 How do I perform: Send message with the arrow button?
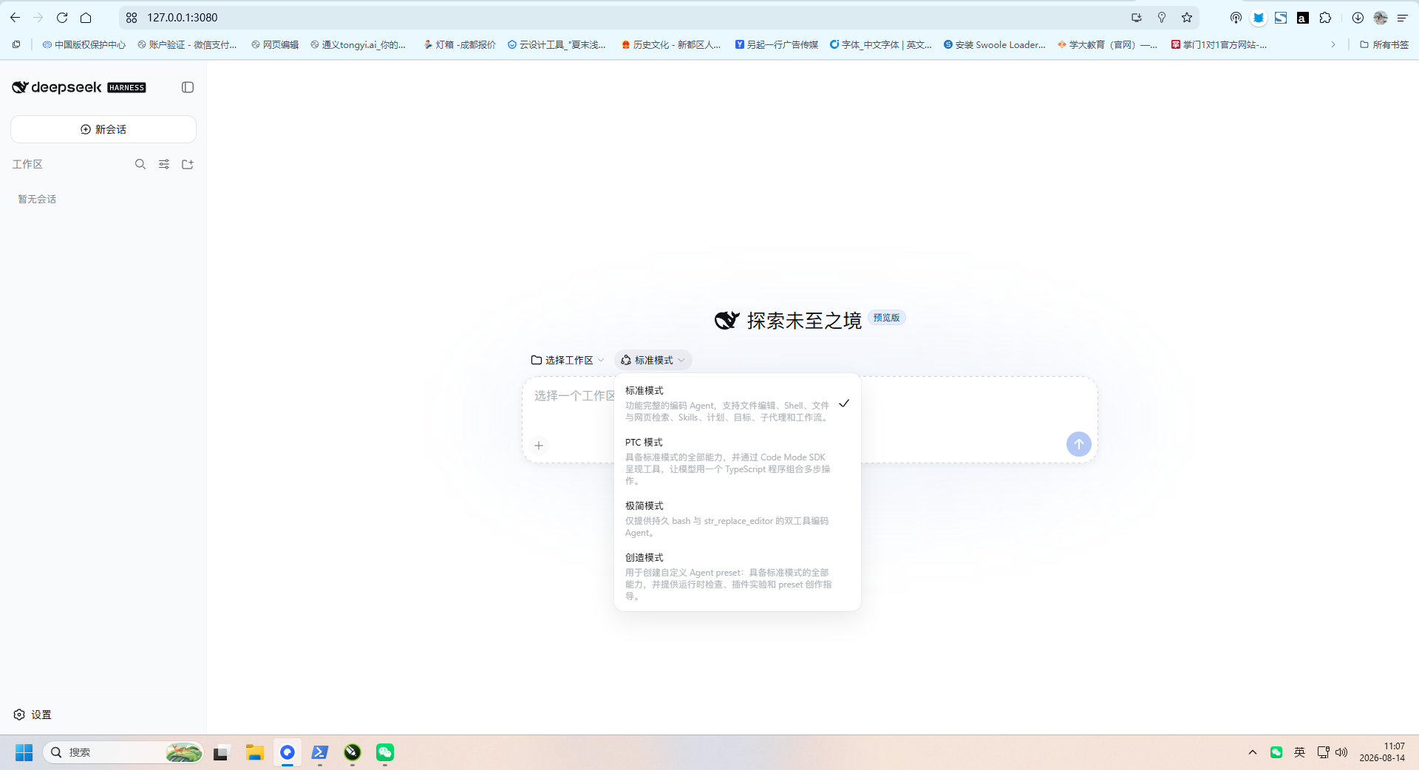1079,444
